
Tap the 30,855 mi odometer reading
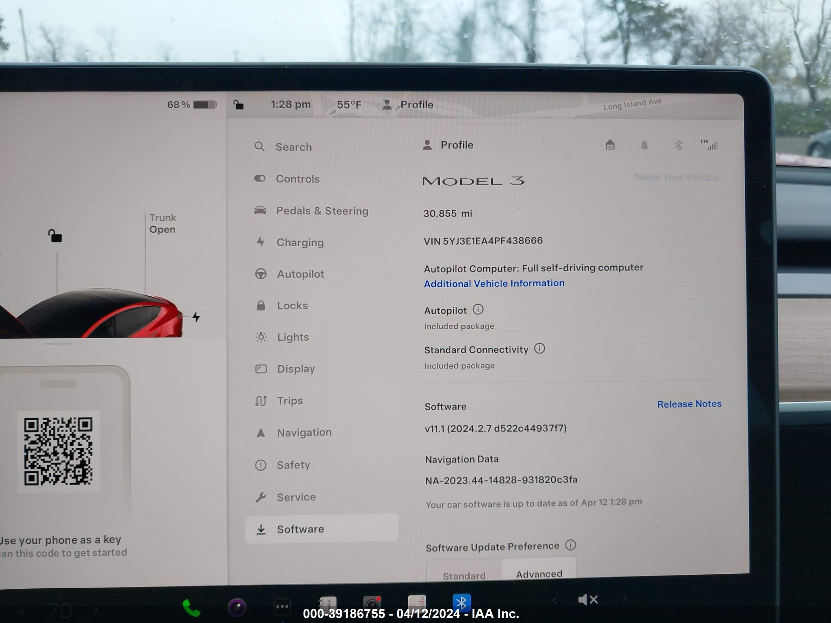tap(447, 213)
